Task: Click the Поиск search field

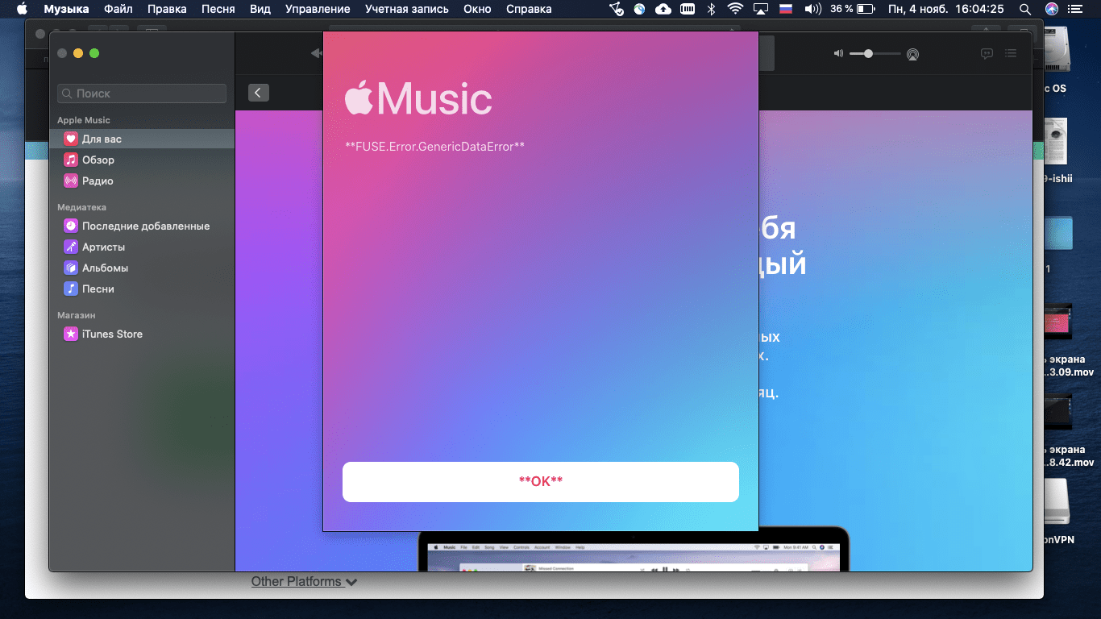Action: [142, 93]
